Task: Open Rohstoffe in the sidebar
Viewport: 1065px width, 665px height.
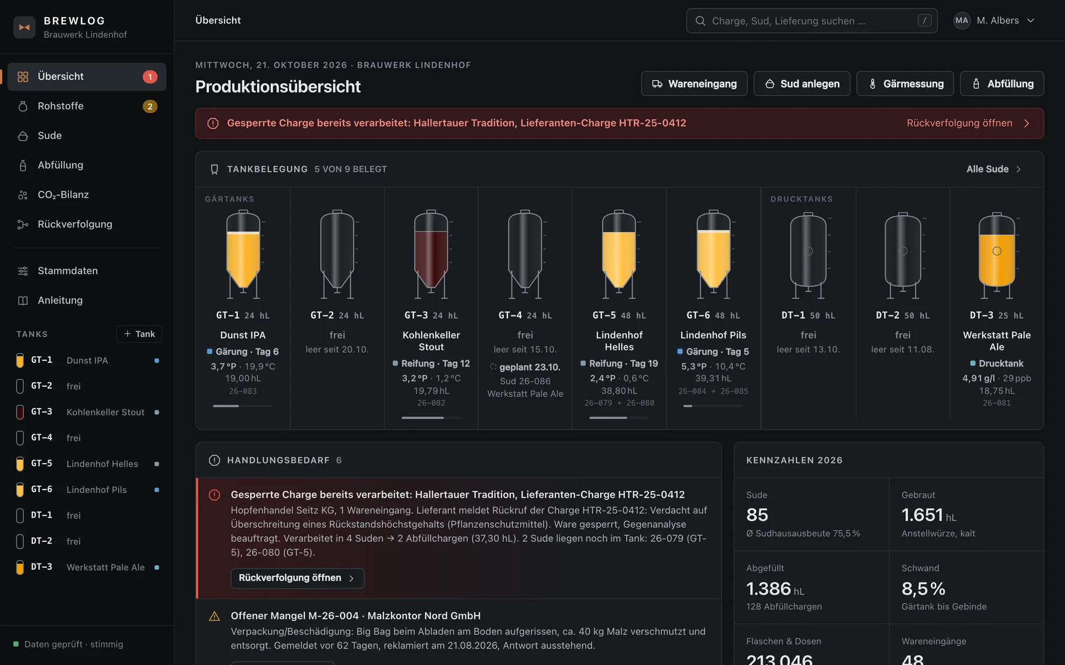Action: point(87,106)
